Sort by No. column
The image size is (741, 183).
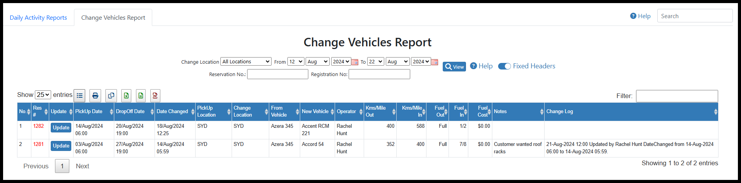pyautogui.click(x=24, y=112)
